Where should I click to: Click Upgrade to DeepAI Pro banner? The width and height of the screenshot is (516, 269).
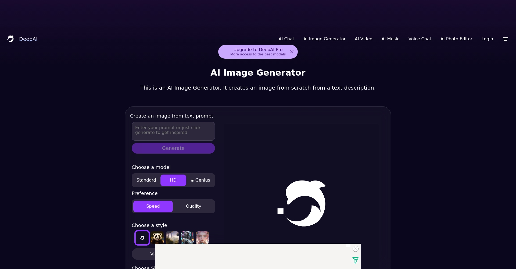point(258,52)
